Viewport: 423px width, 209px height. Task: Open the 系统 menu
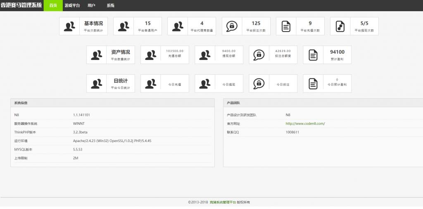[111, 5]
